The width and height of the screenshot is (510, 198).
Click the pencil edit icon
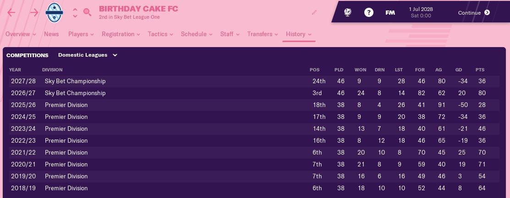coord(314,12)
